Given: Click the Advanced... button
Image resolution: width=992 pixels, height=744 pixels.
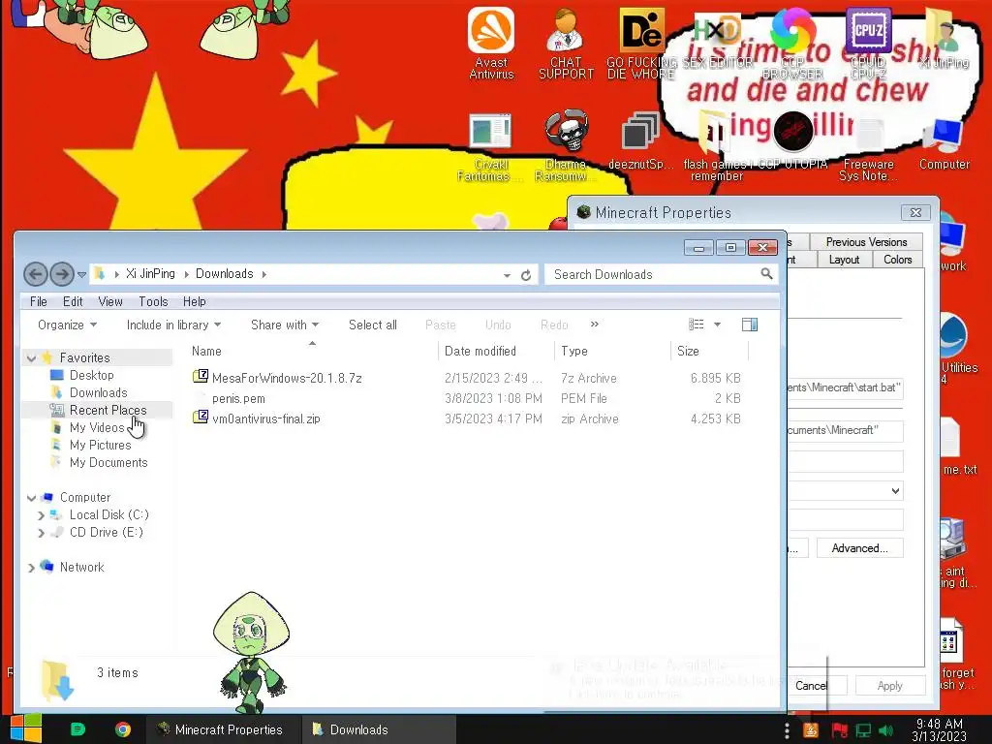Looking at the screenshot, I should pos(859,548).
